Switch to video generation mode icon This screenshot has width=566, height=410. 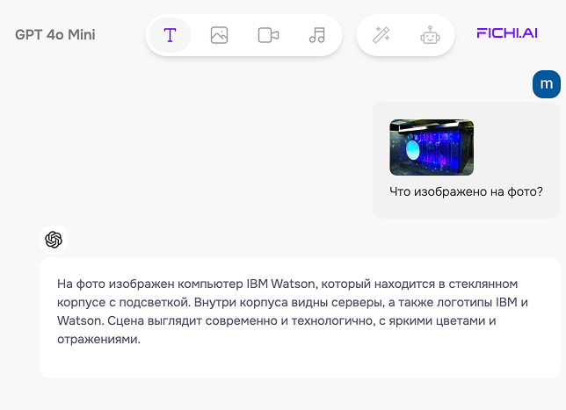point(268,35)
